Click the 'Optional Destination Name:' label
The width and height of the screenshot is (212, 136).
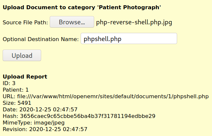pos(40,39)
